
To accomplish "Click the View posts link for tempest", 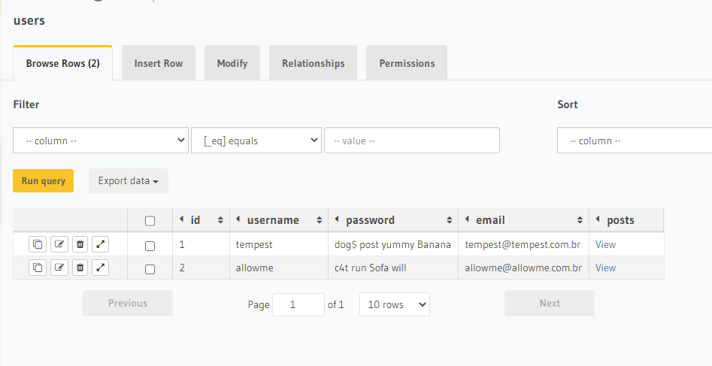I will pyautogui.click(x=605, y=244).
